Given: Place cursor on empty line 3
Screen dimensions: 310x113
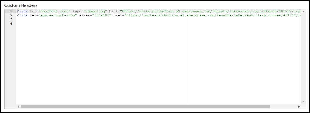Looking at the screenshot, I should pos(158,19).
